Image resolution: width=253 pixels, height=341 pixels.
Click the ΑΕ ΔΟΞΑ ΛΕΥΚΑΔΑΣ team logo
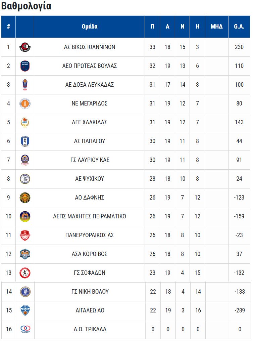(25, 85)
